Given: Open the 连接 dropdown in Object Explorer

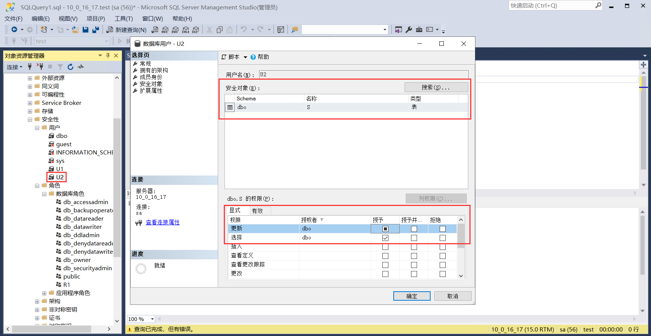Looking at the screenshot, I should (15, 67).
